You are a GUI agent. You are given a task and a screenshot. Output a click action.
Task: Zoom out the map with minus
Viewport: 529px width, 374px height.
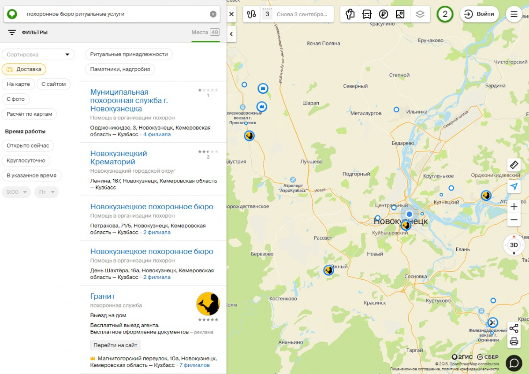pos(514,220)
